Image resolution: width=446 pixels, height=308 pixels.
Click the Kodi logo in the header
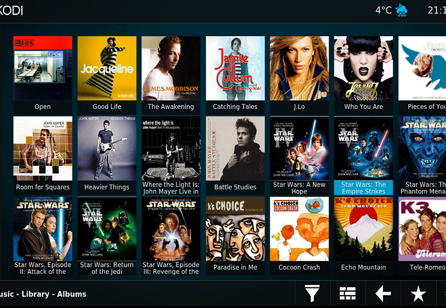click(11, 10)
